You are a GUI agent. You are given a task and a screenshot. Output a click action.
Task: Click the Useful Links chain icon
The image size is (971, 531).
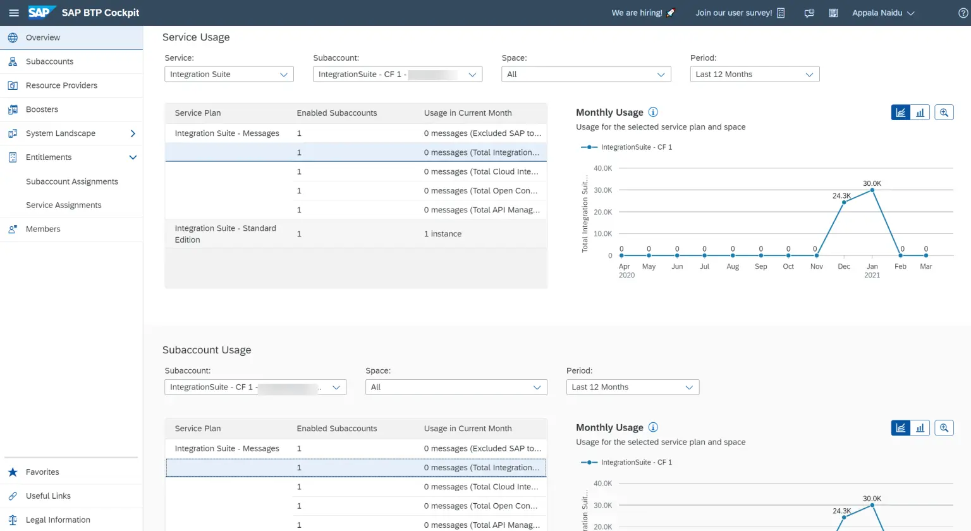[x=13, y=496]
